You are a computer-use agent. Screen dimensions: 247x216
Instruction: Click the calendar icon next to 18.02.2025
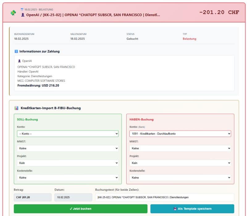click(22, 10)
